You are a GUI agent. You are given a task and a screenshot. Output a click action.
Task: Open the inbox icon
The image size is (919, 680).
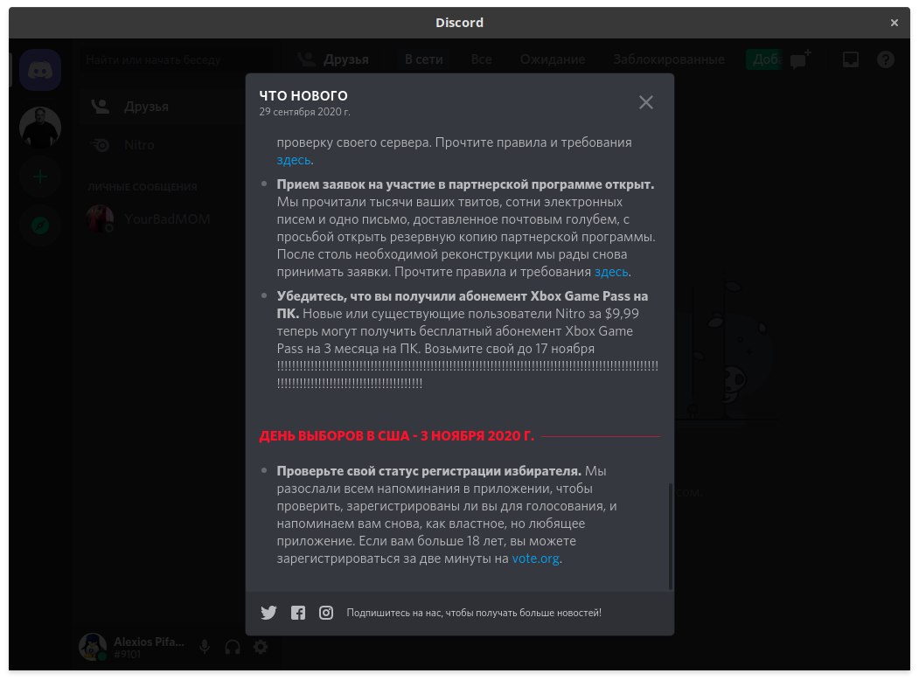tap(851, 59)
